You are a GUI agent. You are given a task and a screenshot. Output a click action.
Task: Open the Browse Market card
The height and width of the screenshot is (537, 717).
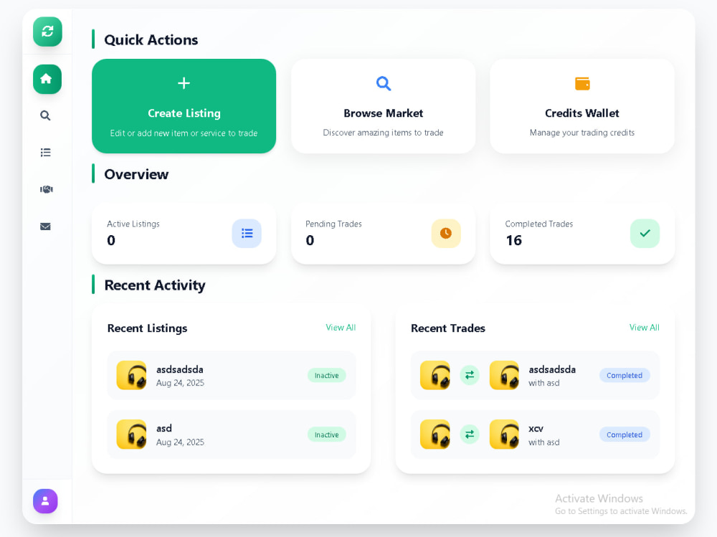383,106
